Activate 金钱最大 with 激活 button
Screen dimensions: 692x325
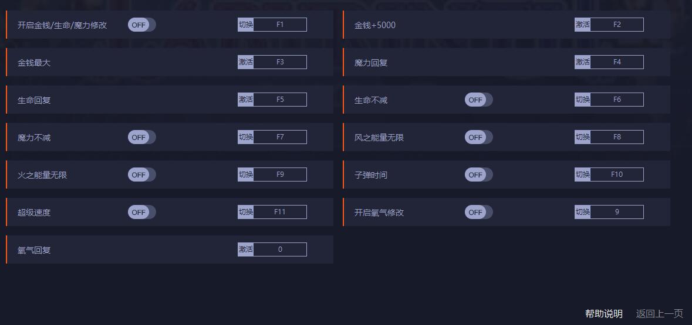click(x=245, y=62)
